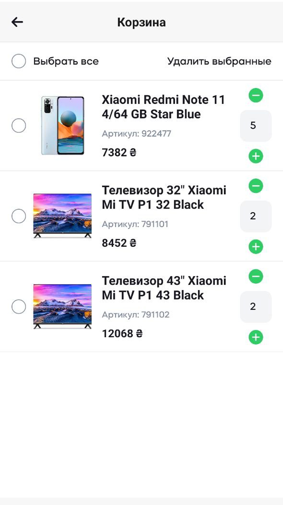Image resolution: width=283 pixels, height=505 pixels.
Task: Open the Xiaomi Redmi Note 11 title
Action: [163, 107]
